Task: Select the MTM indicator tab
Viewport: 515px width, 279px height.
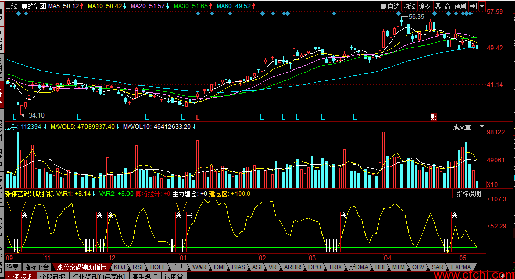Action: tap(398, 267)
